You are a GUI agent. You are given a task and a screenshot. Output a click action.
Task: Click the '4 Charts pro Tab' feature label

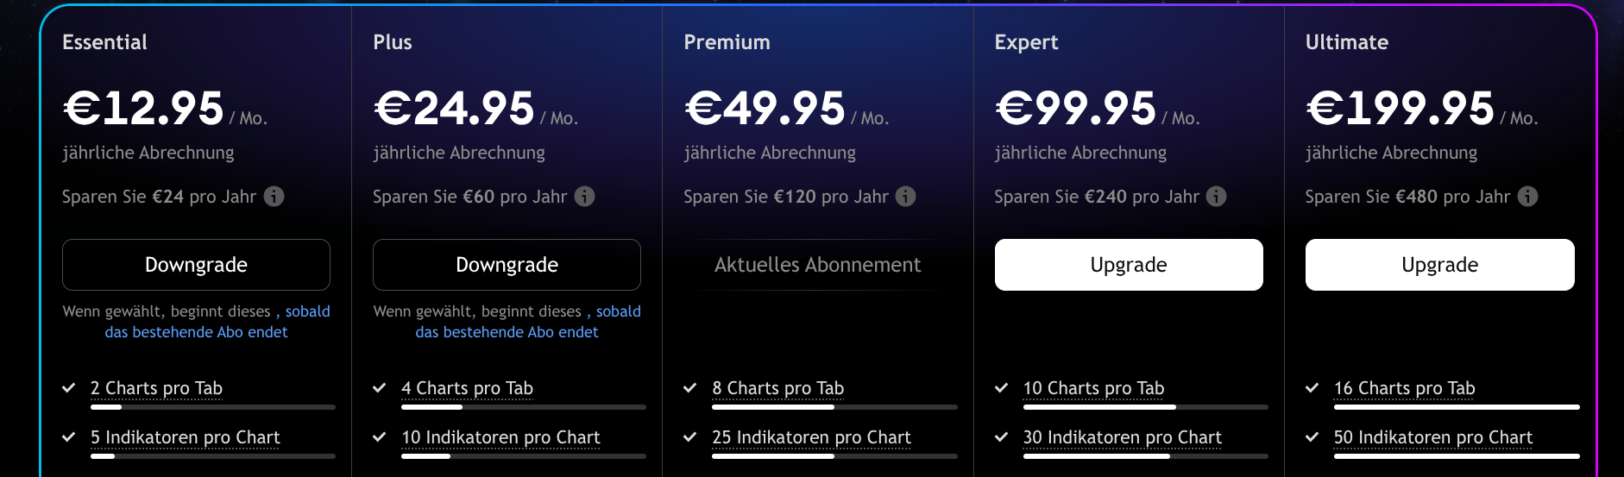[x=467, y=388]
